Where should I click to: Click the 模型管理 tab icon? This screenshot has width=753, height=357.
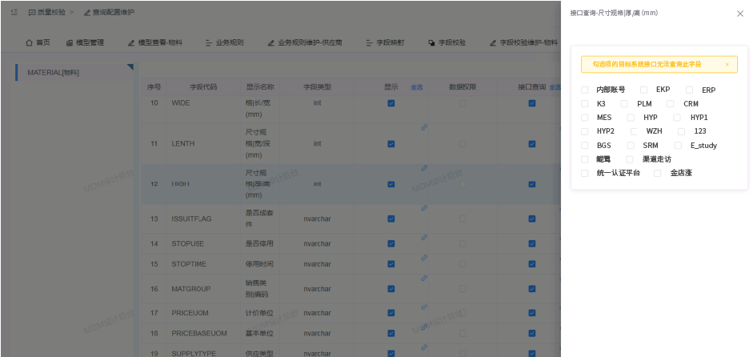coord(70,42)
